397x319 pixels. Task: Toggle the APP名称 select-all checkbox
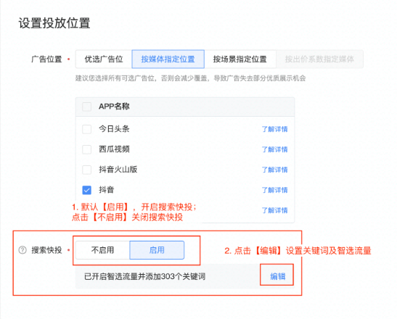[86, 107]
